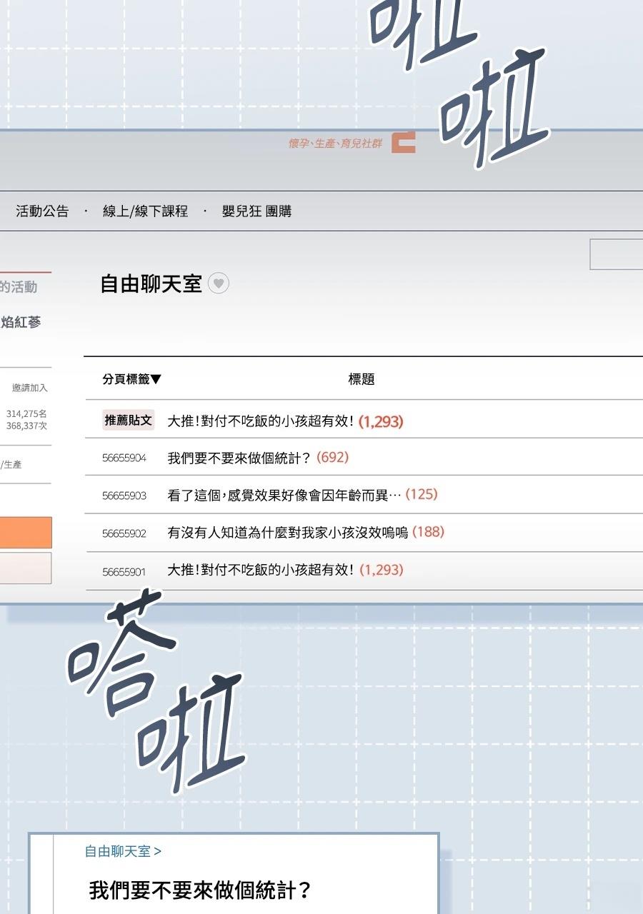The height and width of the screenshot is (914, 643).
Task: Click the opened post title 我們要不要來做個統計？
Action: 201,890
